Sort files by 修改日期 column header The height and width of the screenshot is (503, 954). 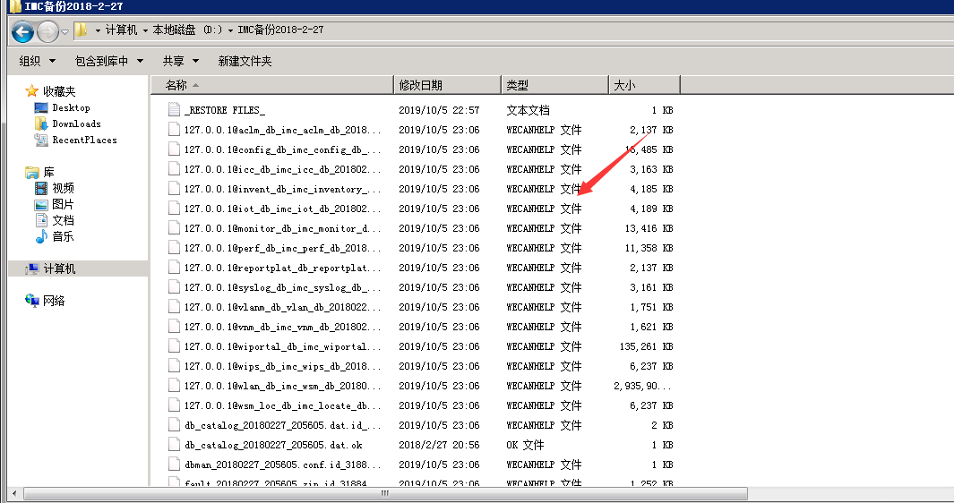[x=421, y=85]
